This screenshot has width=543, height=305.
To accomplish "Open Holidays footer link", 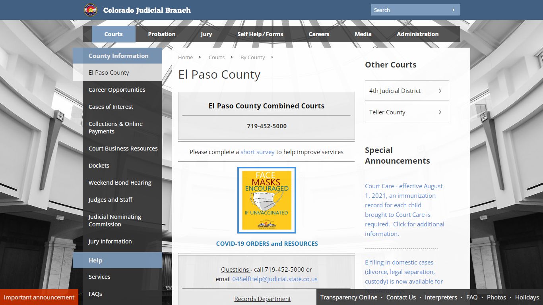I will [x=527, y=297].
